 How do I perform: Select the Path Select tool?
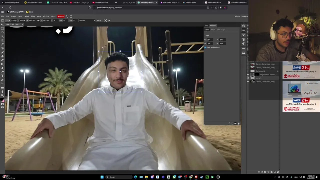(3, 83)
